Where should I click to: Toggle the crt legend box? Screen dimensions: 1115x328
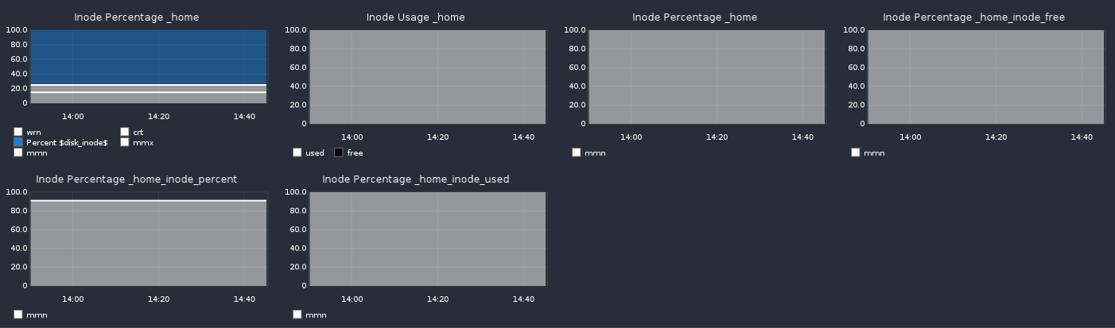(125, 132)
